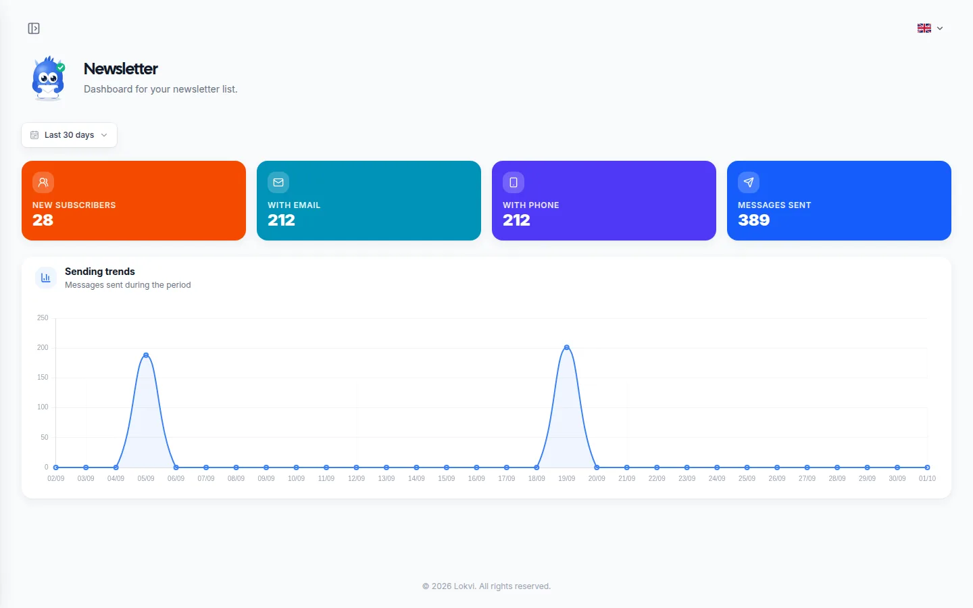
Task: Click the chart peak point on 05/09
Action: tap(146, 355)
